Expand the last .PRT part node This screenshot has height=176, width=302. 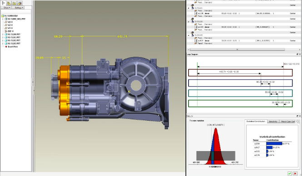click(3, 44)
